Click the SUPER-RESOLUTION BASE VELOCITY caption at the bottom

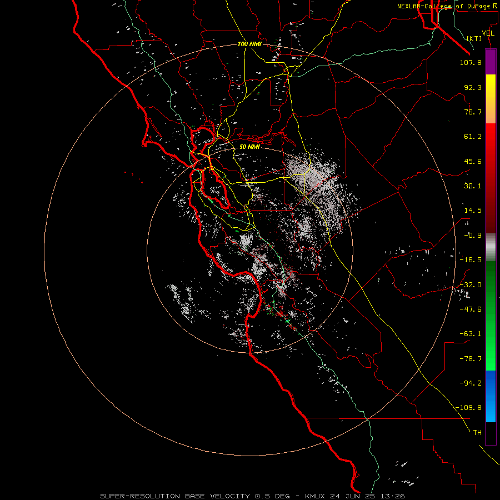click(x=253, y=496)
